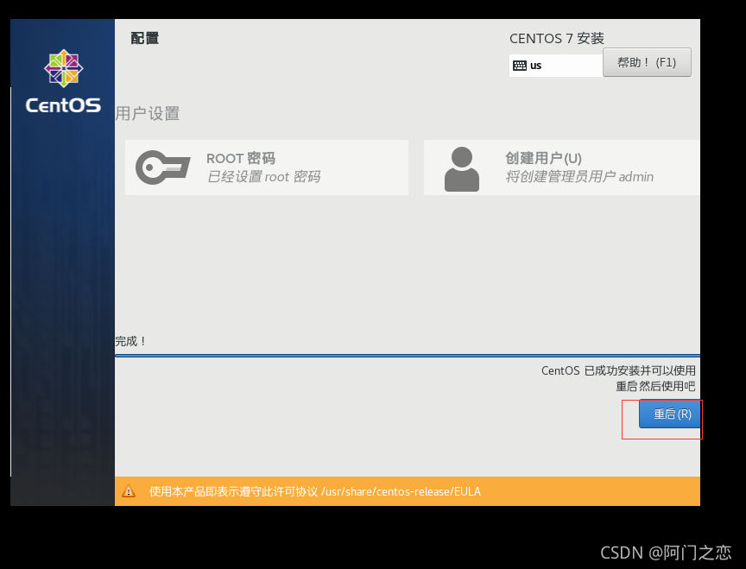Image resolution: width=746 pixels, height=569 pixels.
Task: Click the 重启然后使用吧 message
Action: (x=655, y=386)
